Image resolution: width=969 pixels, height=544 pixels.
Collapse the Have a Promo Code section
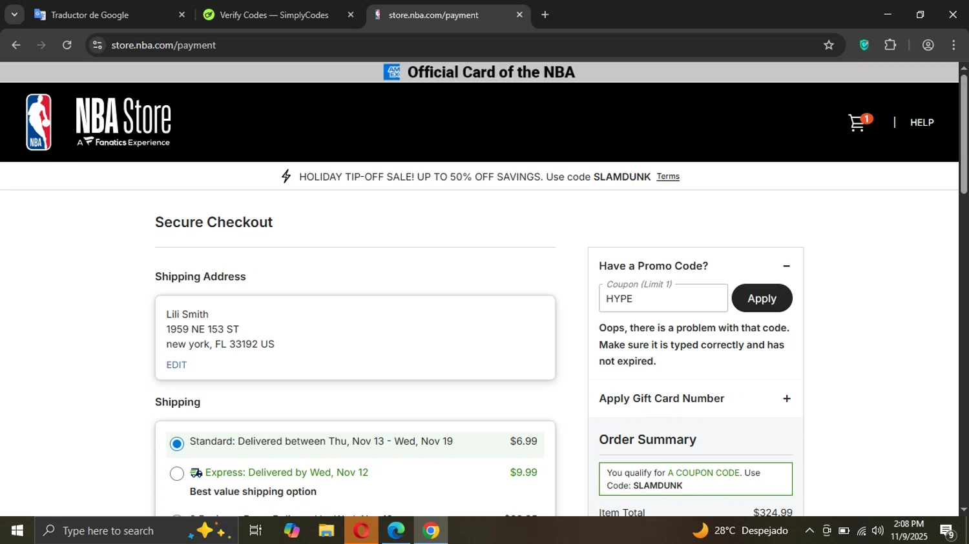[786, 266]
